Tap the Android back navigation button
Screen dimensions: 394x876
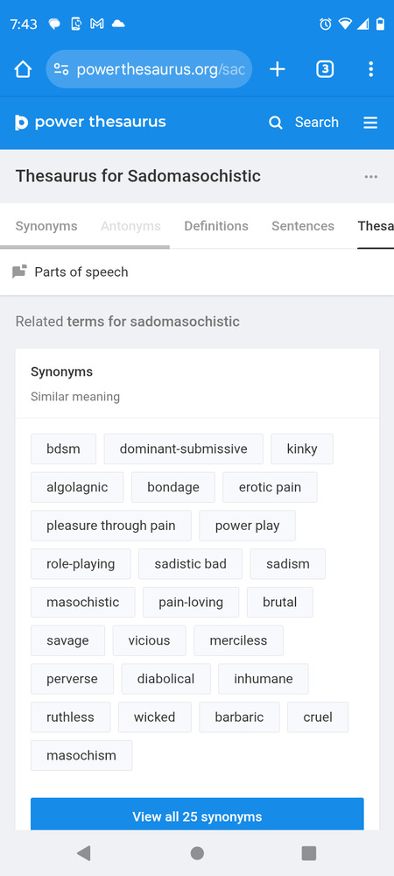(84, 853)
